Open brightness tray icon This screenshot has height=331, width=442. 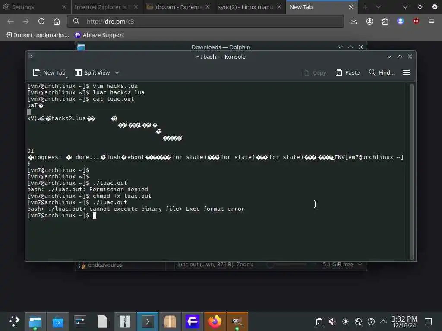point(345,322)
